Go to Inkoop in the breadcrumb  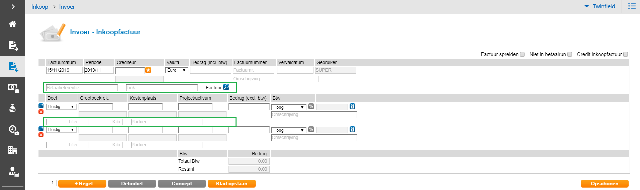40,7
